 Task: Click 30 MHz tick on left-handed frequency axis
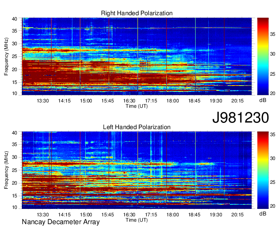coord(14,157)
